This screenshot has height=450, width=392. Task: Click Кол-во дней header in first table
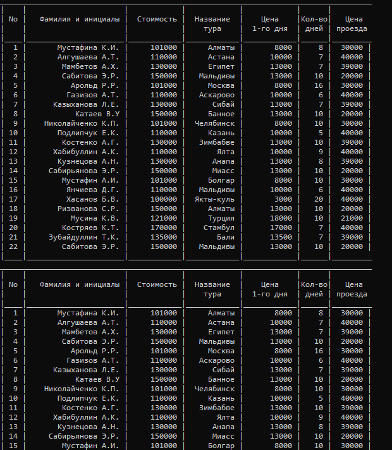click(x=314, y=24)
